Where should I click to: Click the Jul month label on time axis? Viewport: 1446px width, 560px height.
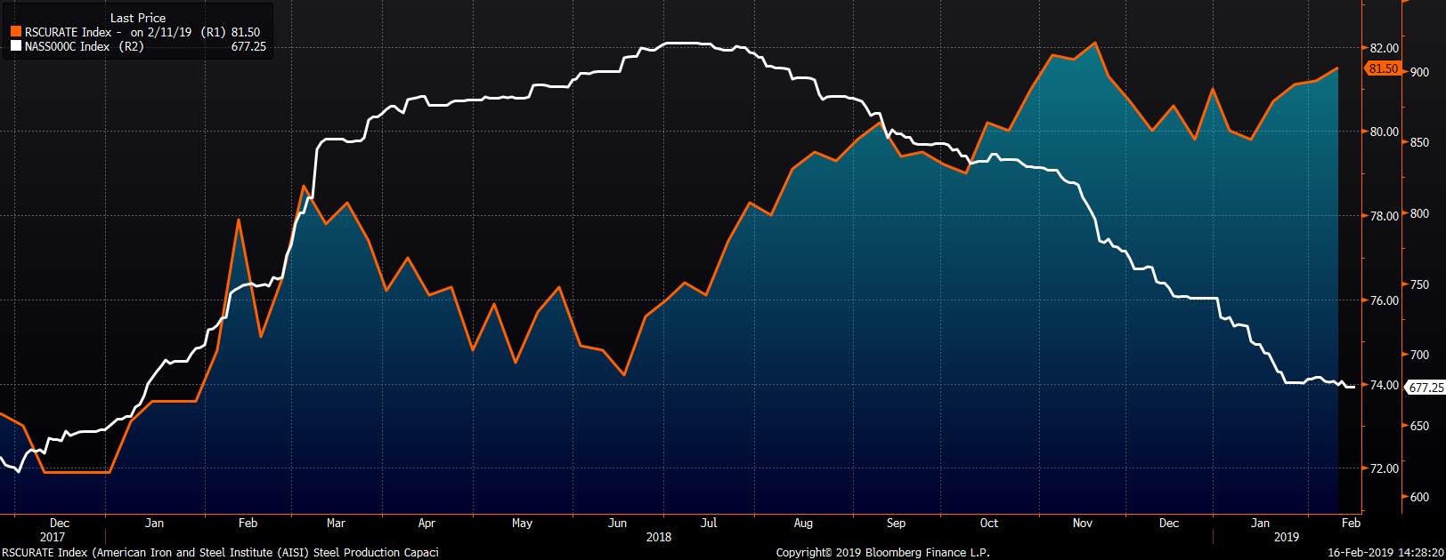(709, 523)
